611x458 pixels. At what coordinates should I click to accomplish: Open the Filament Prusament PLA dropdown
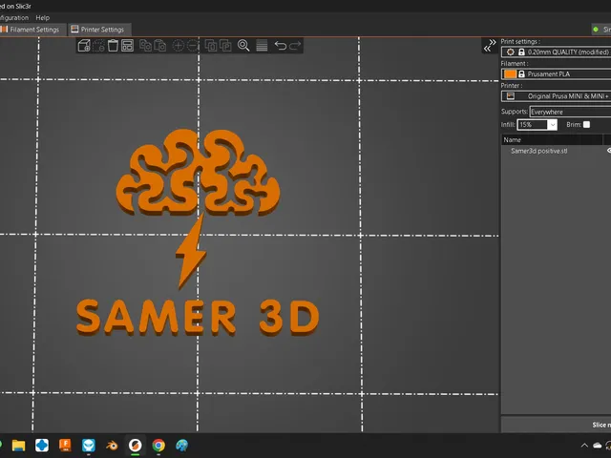click(x=556, y=74)
